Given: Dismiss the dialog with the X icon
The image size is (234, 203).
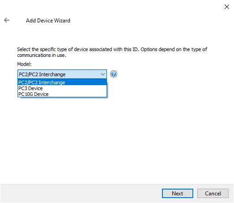Looking at the screenshot, I should point(227,7).
